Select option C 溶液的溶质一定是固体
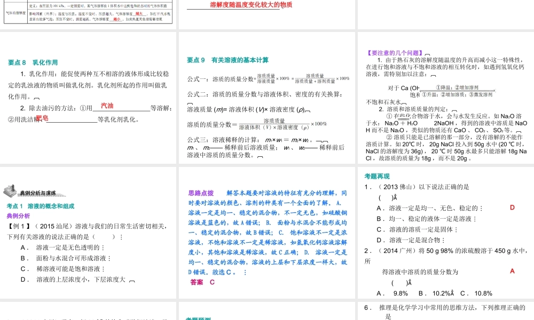534x320 pixels. tap(417, 229)
